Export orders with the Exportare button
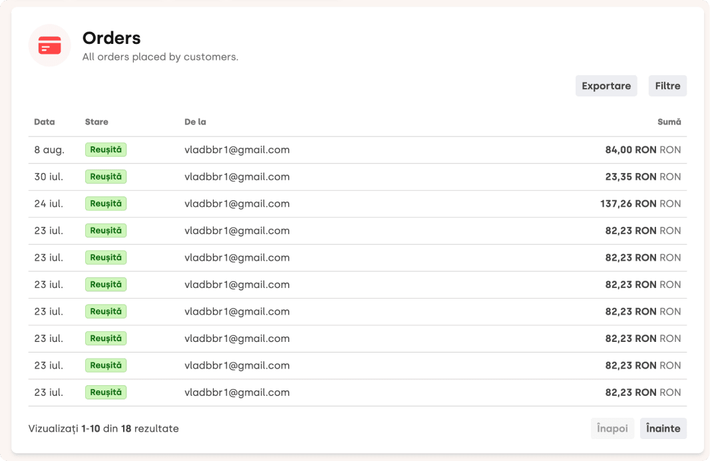The height and width of the screenshot is (461, 710). (x=606, y=86)
